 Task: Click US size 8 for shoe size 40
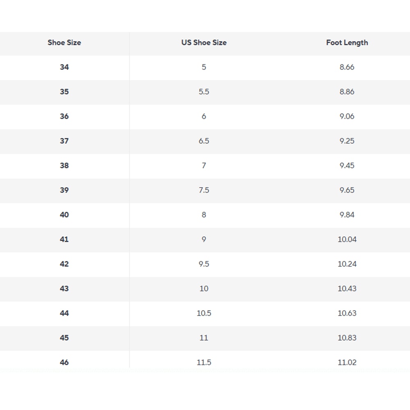(204, 215)
